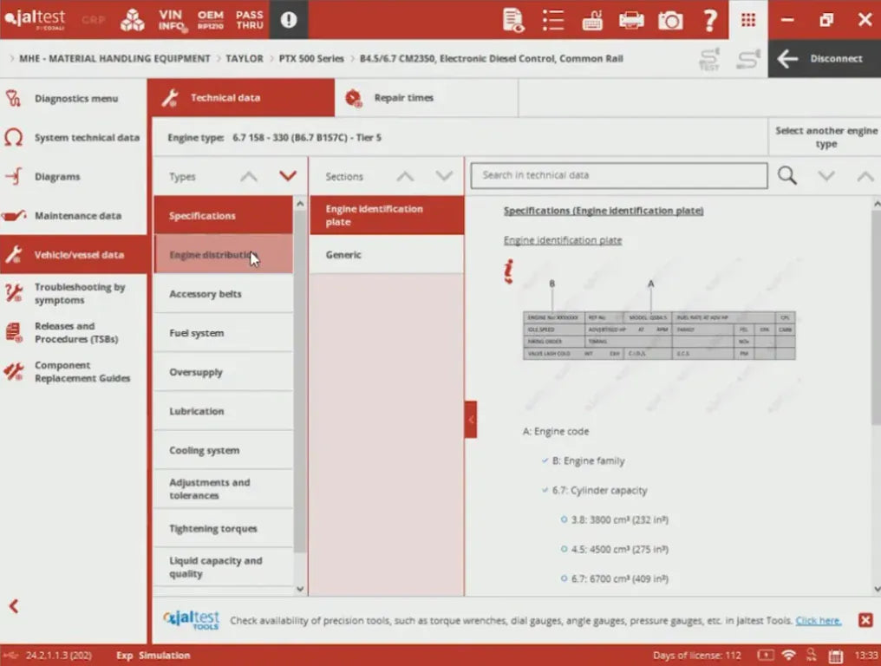Open Diagnostics menu in sidebar
Viewport: 881px width, 666px height.
point(75,99)
